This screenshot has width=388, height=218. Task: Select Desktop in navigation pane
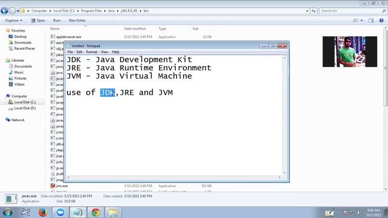20,36
